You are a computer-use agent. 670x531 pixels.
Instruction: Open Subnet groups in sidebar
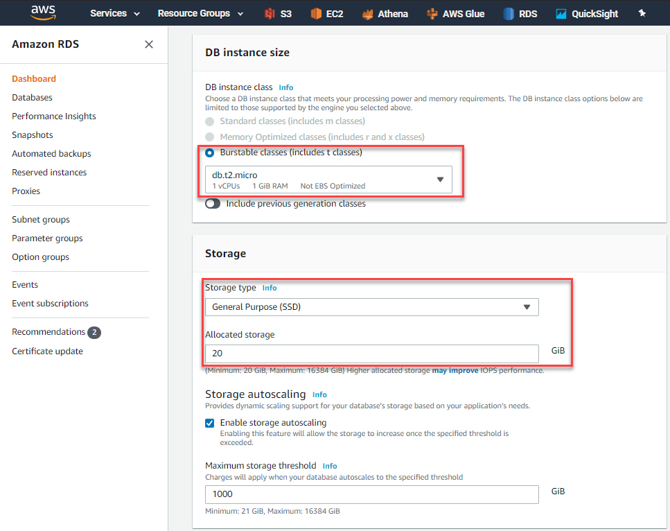[x=41, y=219]
